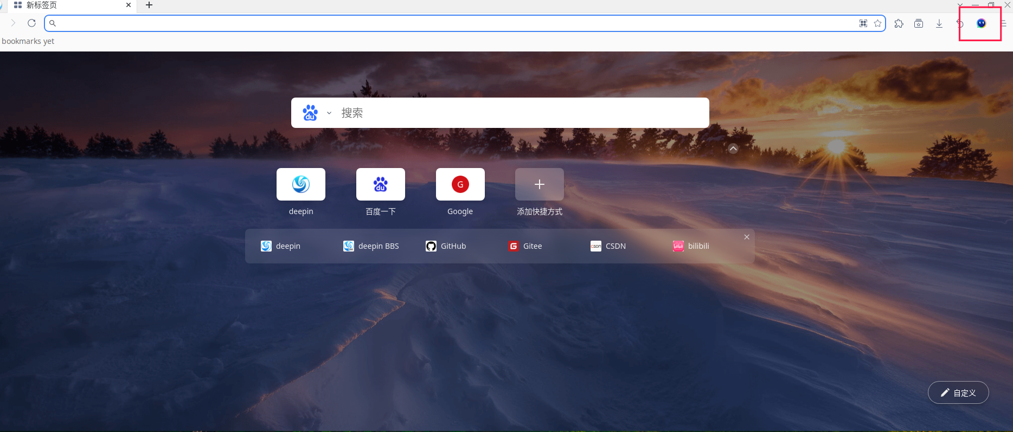The width and height of the screenshot is (1013, 432).
Task: Close the quick links bar
Action: [x=747, y=237]
